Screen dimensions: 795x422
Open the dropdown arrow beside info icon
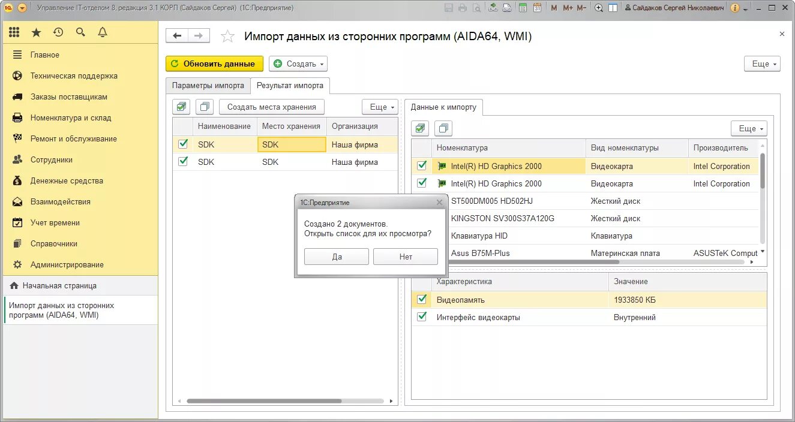[x=746, y=8]
